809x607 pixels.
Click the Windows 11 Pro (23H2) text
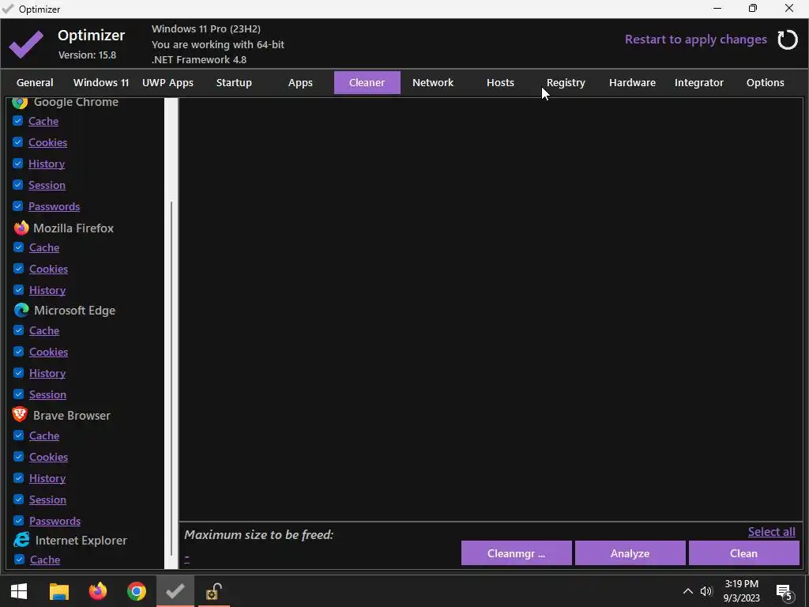206,29
